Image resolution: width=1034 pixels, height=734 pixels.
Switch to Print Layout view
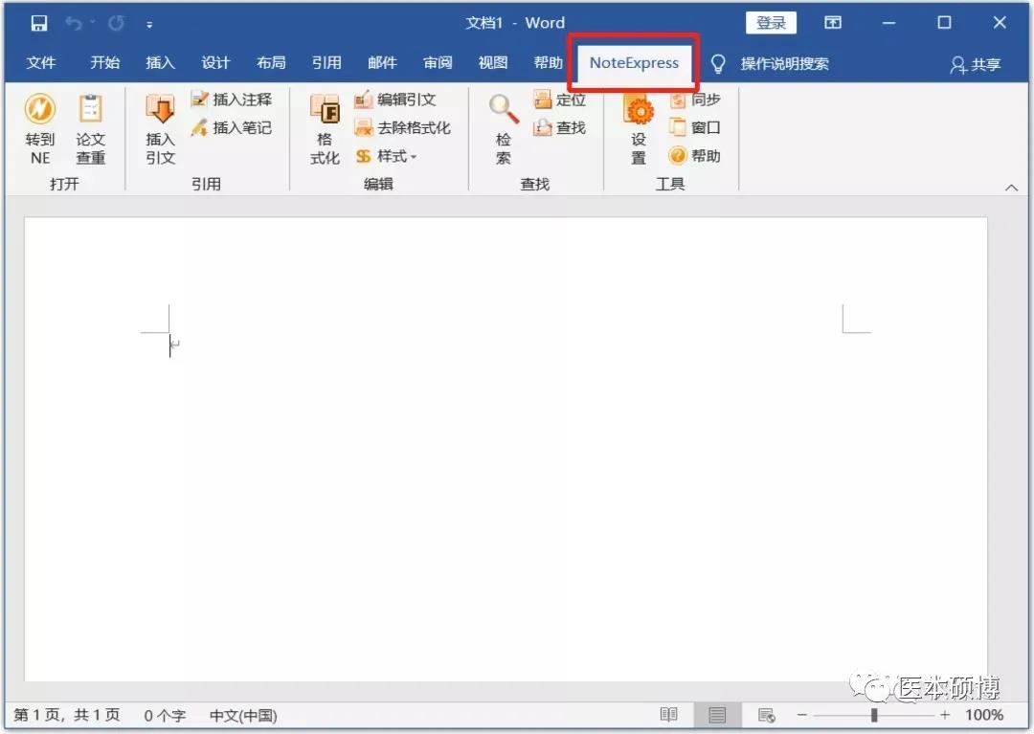coord(717,715)
